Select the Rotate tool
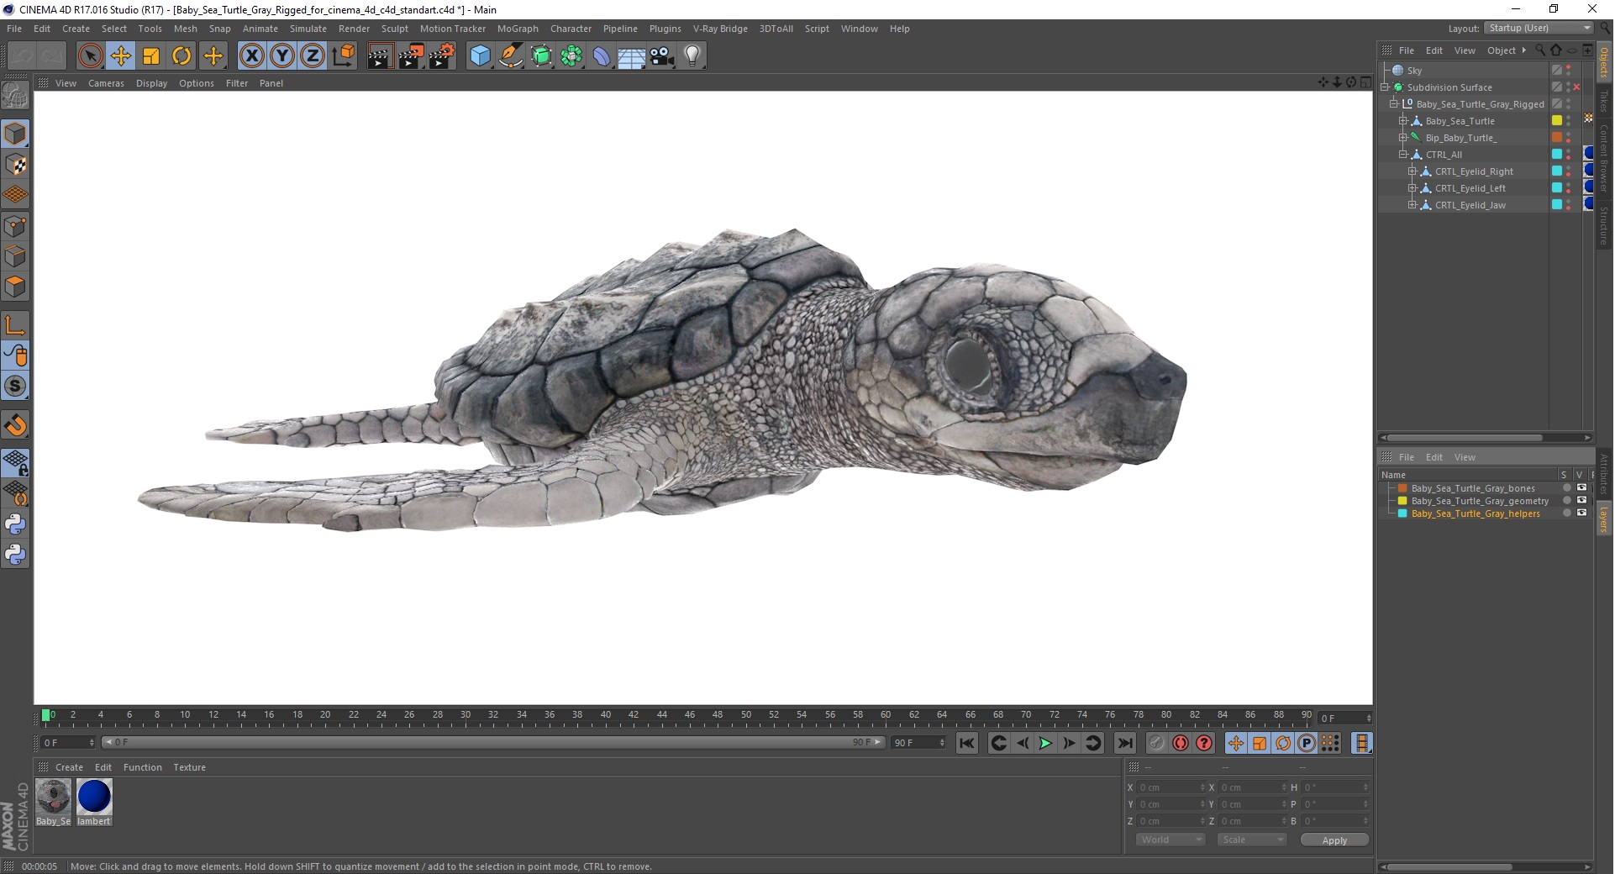Viewport: 1615px width, 874px height. pos(181,56)
